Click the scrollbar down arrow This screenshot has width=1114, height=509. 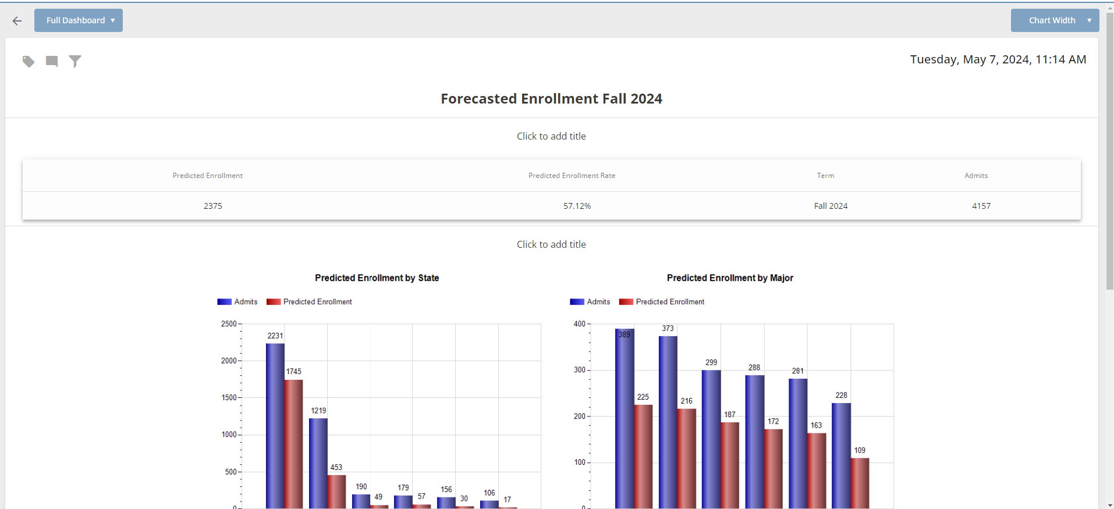(1110, 506)
